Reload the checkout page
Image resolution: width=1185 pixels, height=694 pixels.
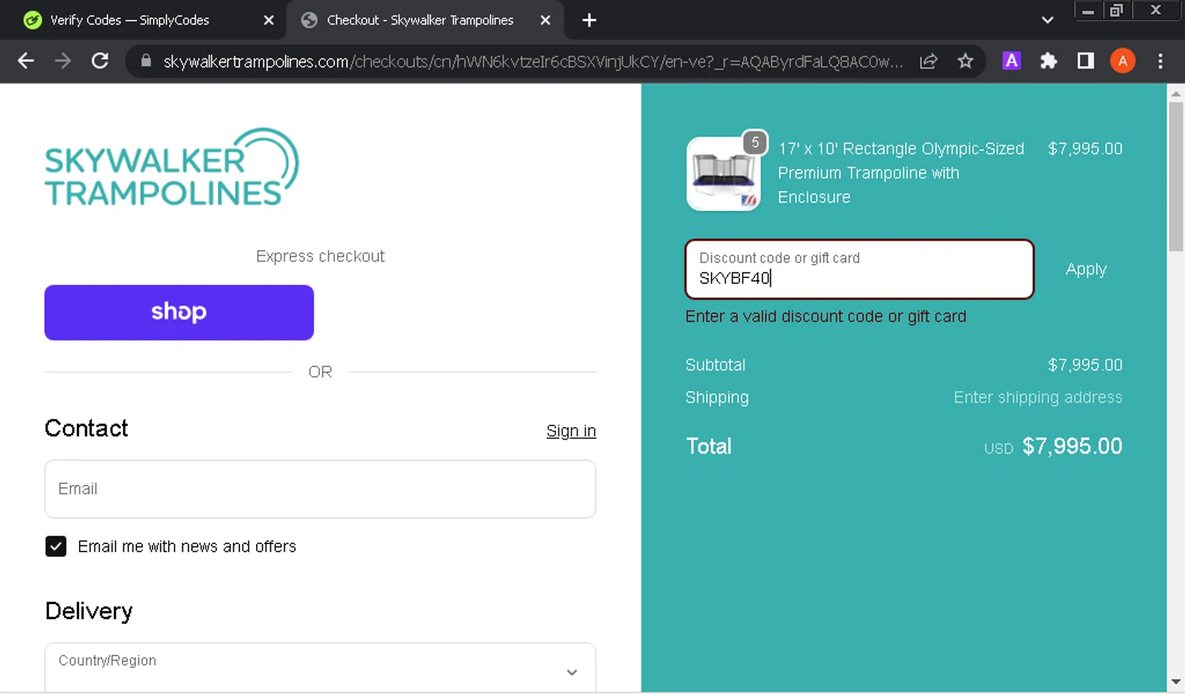pos(100,61)
